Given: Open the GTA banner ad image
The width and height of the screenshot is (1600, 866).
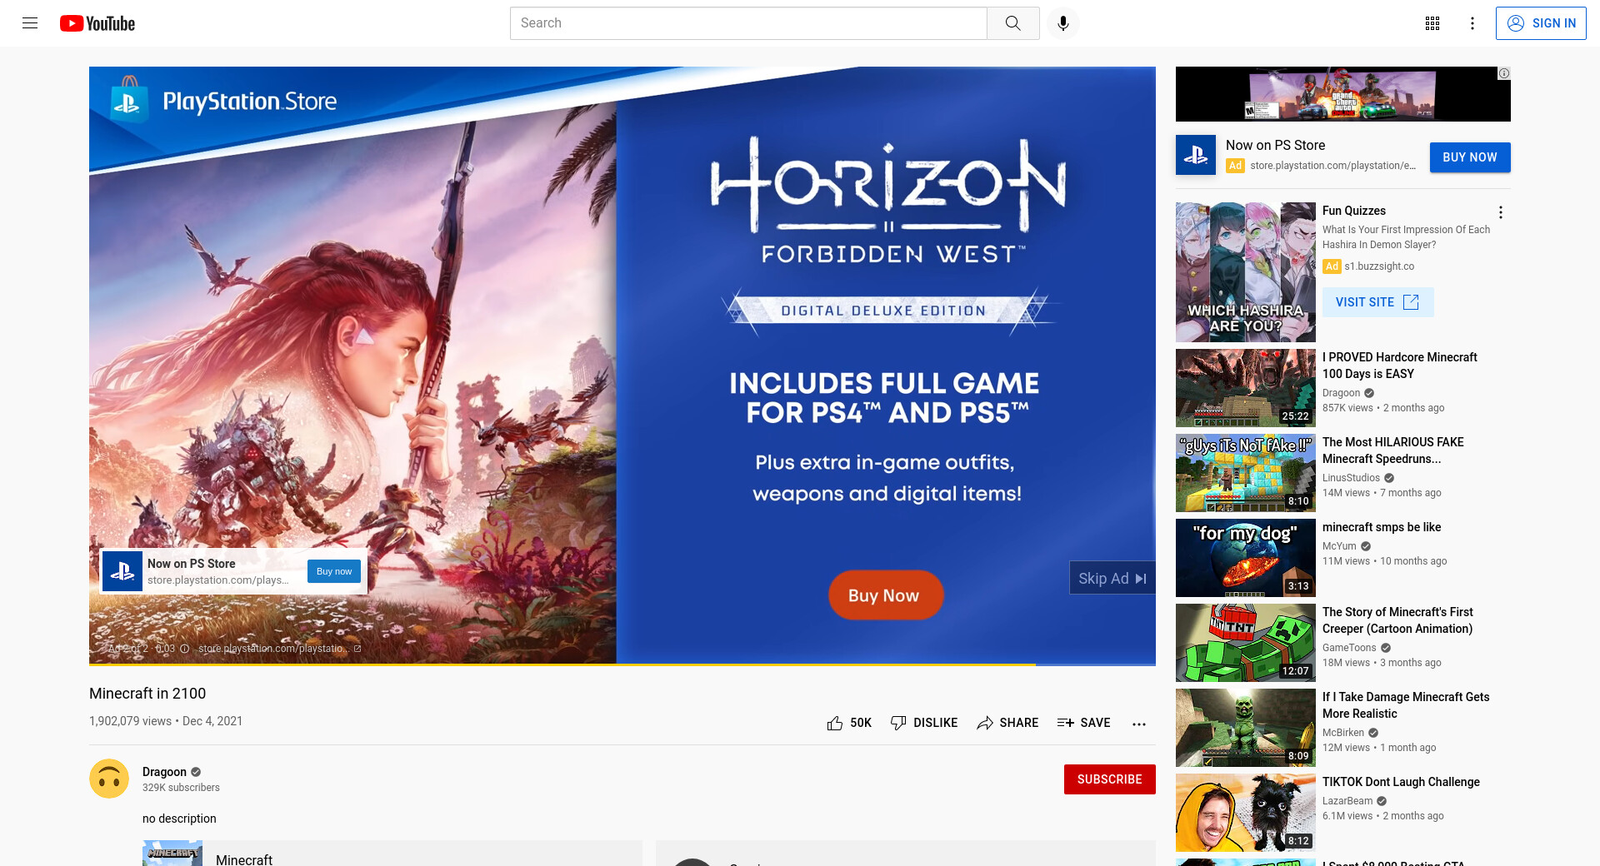Looking at the screenshot, I should (x=1343, y=94).
